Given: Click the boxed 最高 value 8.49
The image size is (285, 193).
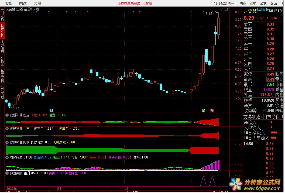Looking at the screenshot, I should (270, 80).
